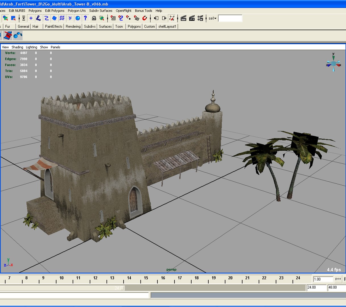The width and height of the screenshot is (346, 307).
Task: Switch to Surfaces shelf tab
Action: 105,26
